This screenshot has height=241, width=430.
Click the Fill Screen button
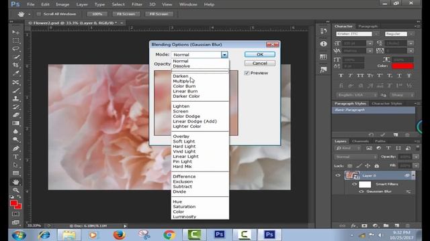159,14
